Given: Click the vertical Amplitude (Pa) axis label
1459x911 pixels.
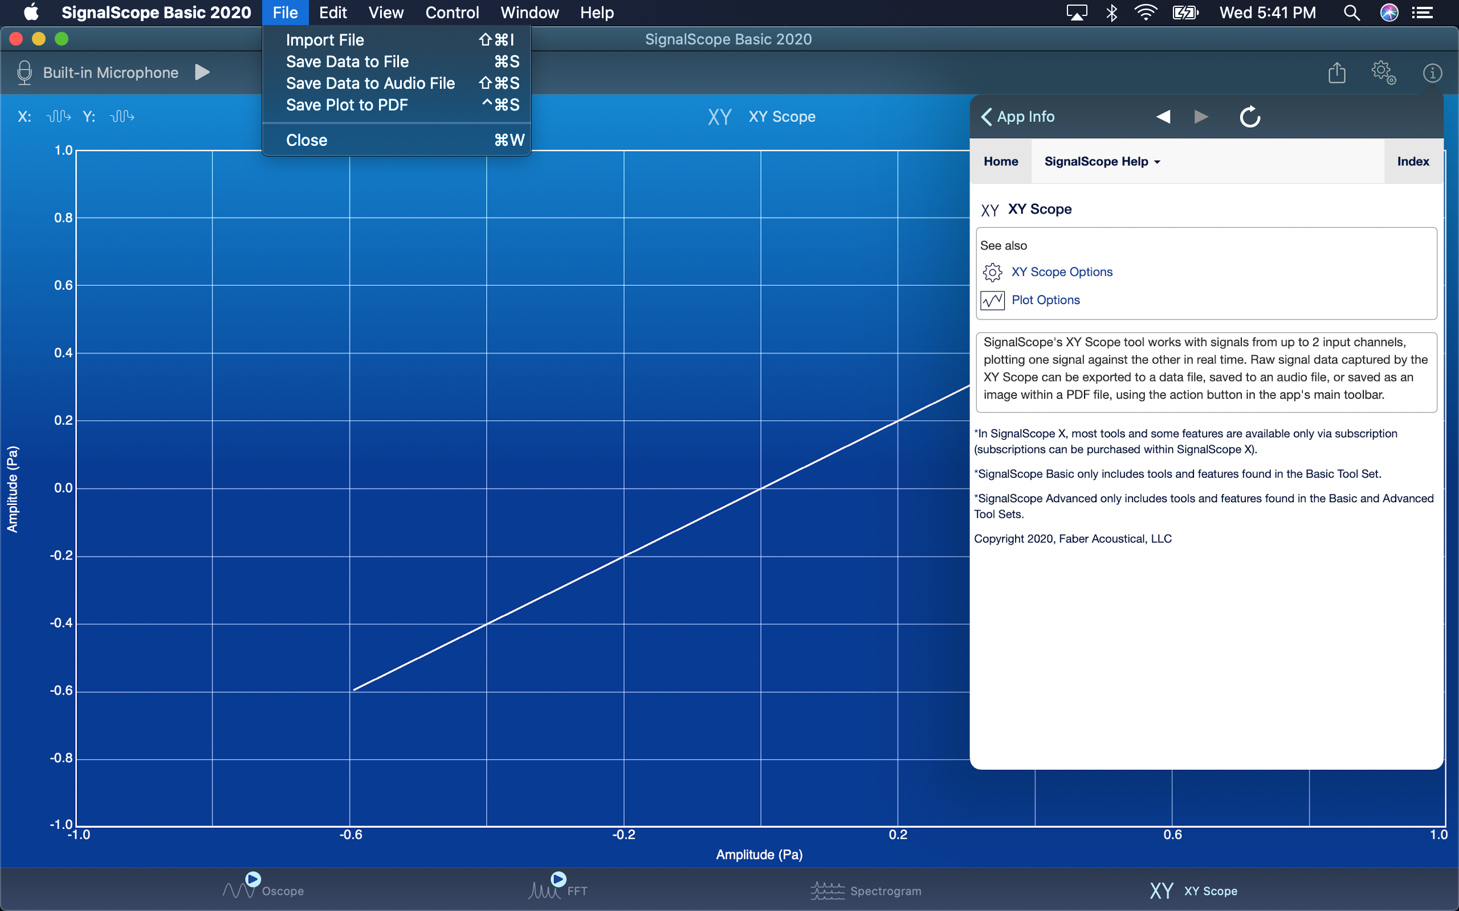Looking at the screenshot, I should click(x=12, y=489).
